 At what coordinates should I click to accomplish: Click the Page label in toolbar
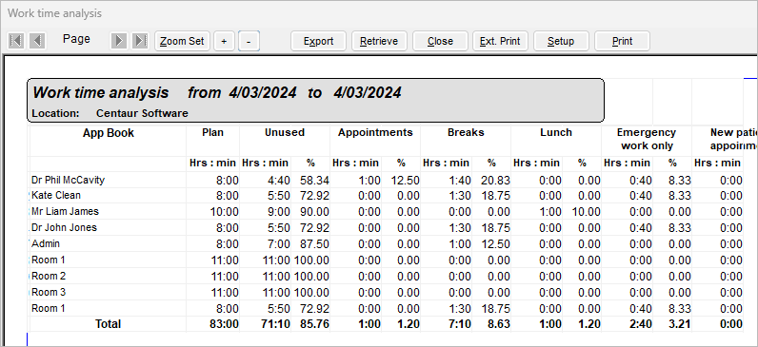pyautogui.click(x=76, y=39)
